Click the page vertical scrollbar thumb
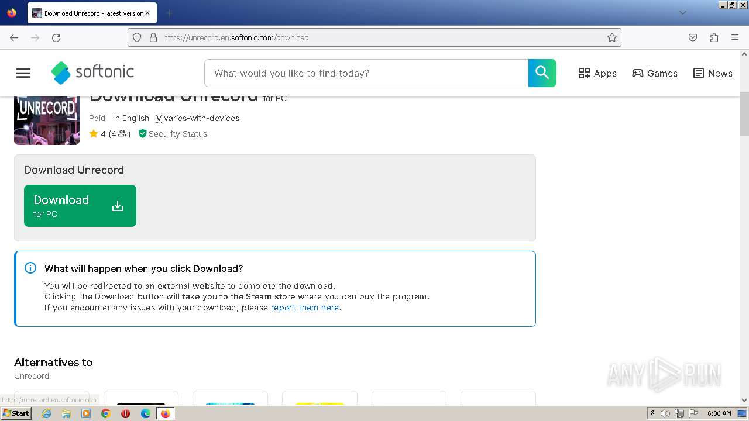 point(744,114)
